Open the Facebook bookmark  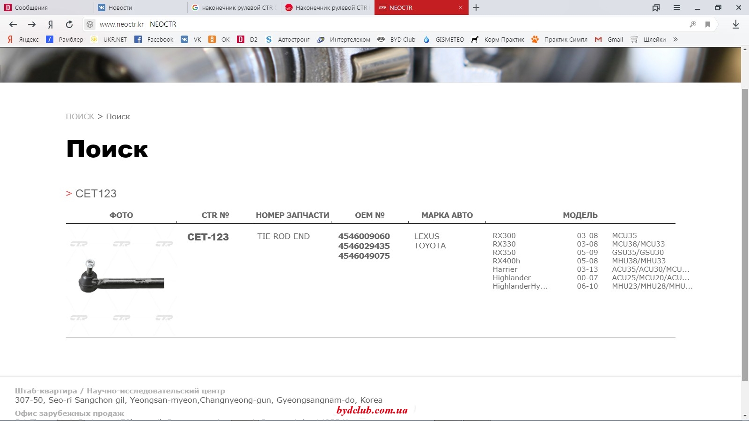[154, 39]
